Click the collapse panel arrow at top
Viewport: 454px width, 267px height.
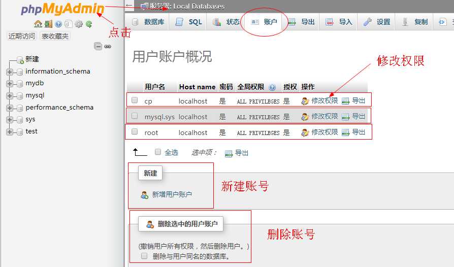pyautogui.click(x=129, y=6)
